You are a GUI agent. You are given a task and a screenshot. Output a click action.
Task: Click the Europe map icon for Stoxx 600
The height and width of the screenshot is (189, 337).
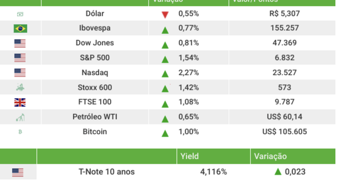pos(20,87)
